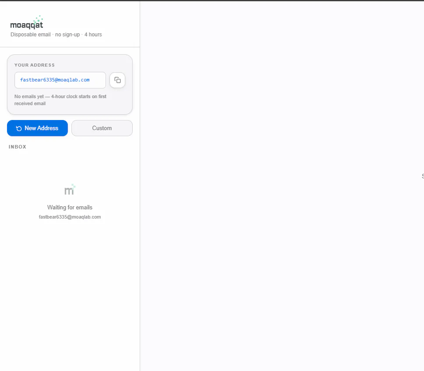Image resolution: width=424 pixels, height=371 pixels.
Task: Click the moaqqat logo
Action: tap(26, 22)
